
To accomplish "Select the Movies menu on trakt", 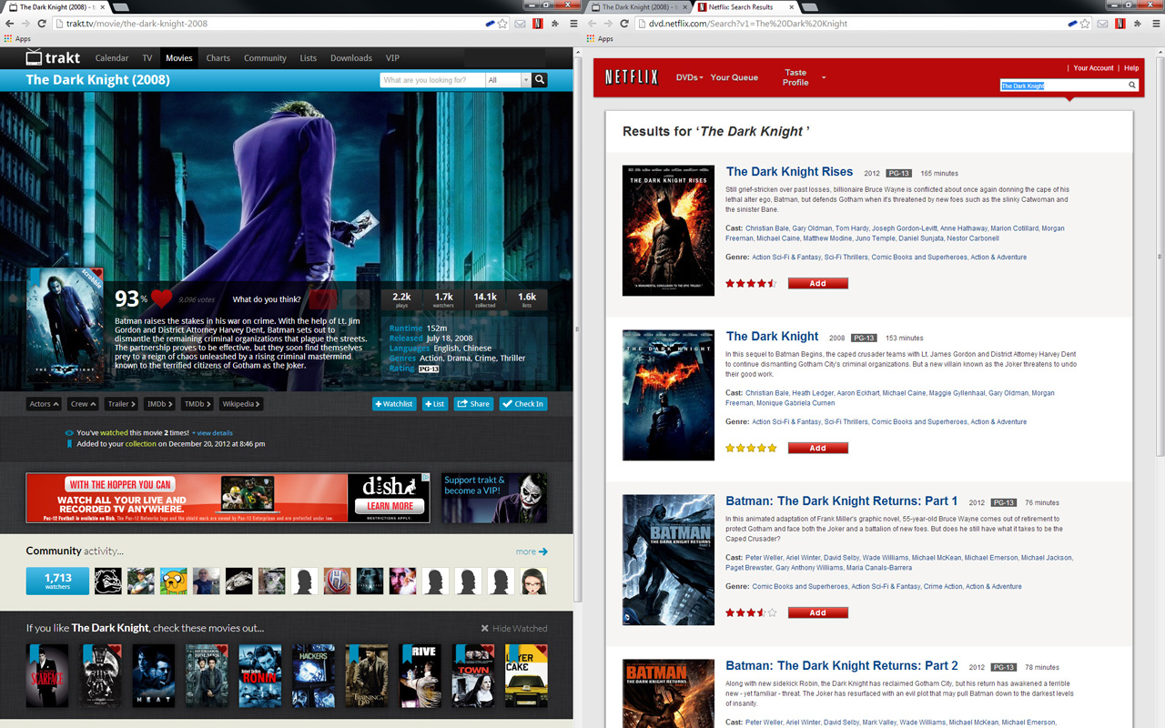I will click(179, 57).
